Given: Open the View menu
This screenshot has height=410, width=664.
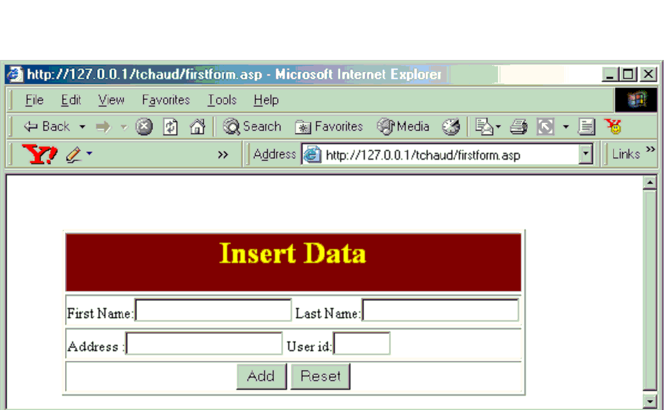Looking at the screenshot, I should point(111,100).
